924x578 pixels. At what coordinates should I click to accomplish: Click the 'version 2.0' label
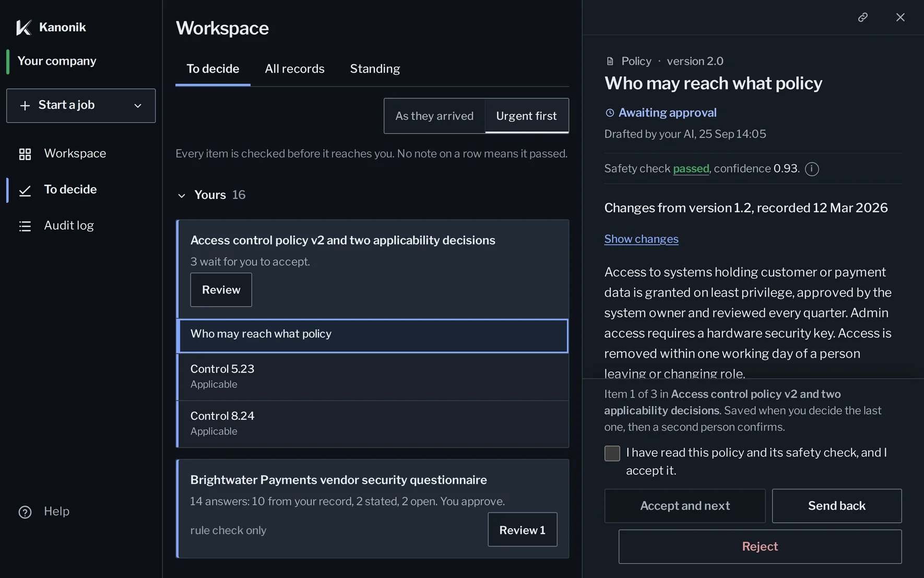click(695, 61)
